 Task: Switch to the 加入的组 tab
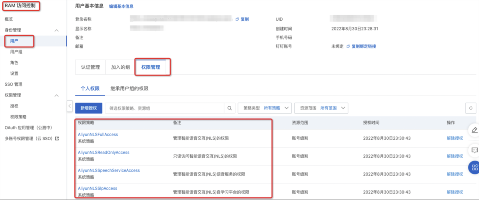[x=121, y=67]
